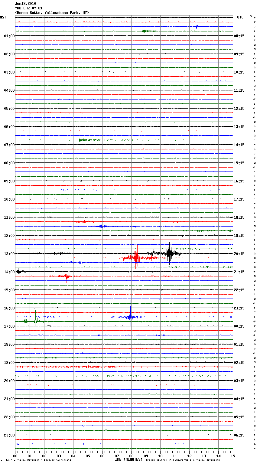Click the "16:15" UTC time label
Viewport: 257px width, 464px height.
239,181
